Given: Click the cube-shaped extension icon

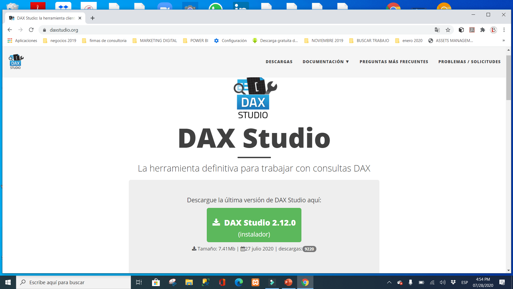Looking at the screenshot, I should pos(461,30).
